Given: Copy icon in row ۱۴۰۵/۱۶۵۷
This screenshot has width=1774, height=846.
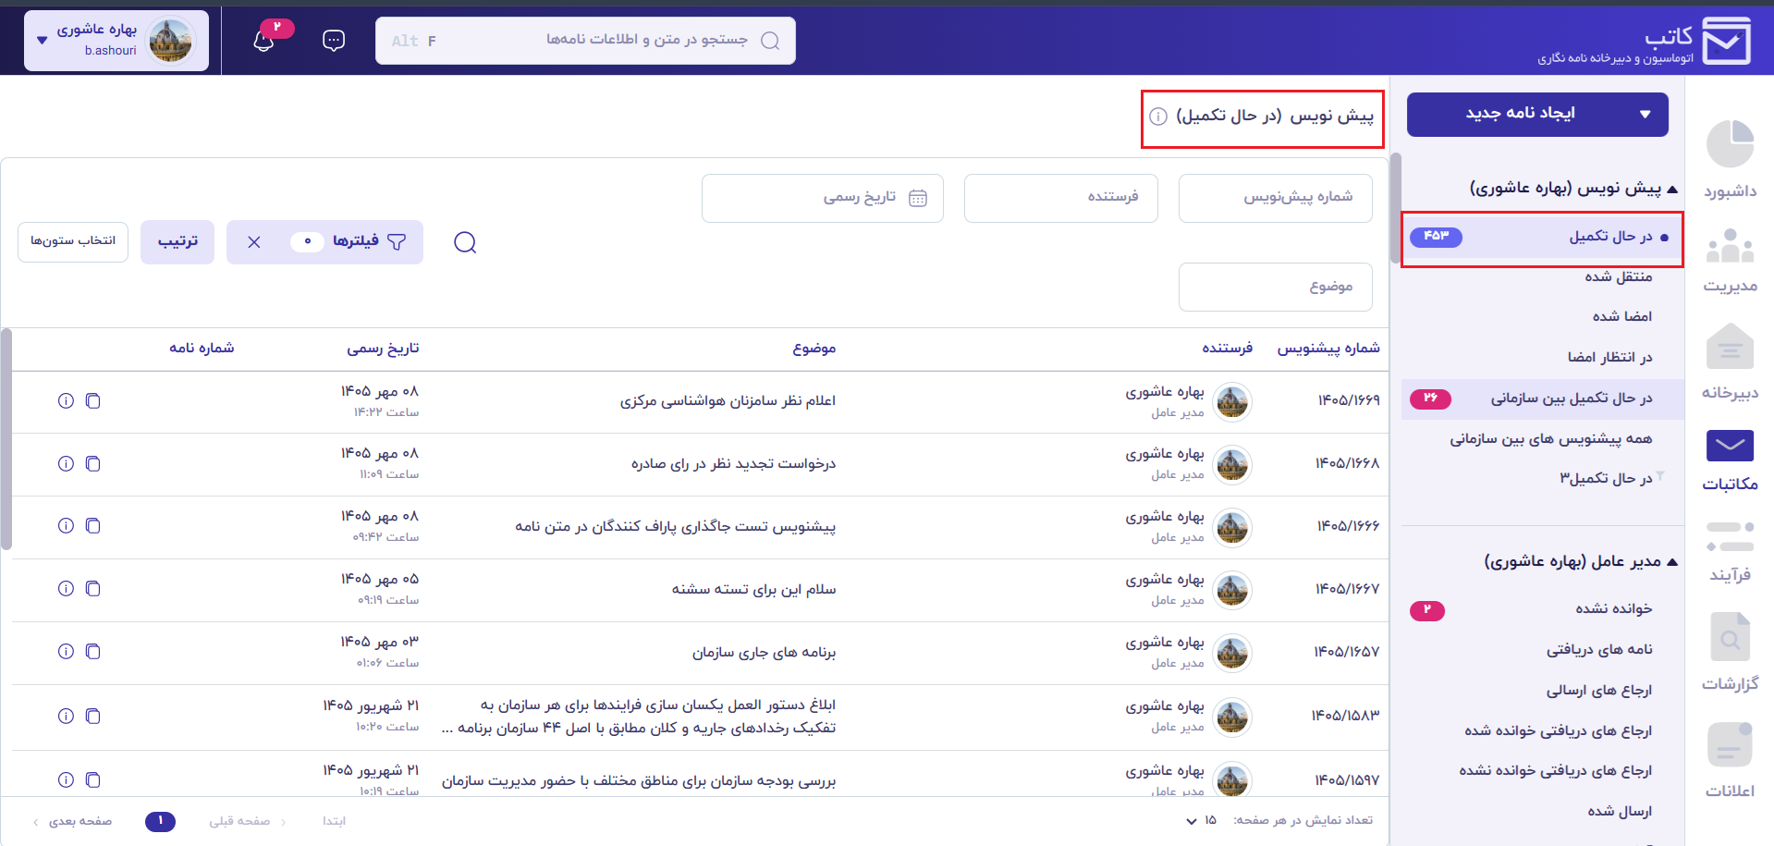Looking at the screenshot, I should (x=92, y=651).
